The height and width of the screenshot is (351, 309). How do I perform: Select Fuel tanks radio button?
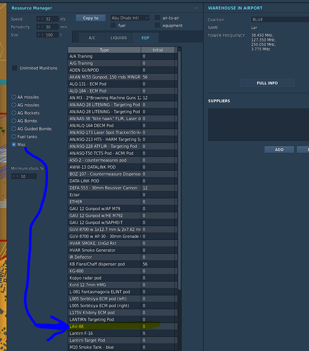click(x=14, y=137)
